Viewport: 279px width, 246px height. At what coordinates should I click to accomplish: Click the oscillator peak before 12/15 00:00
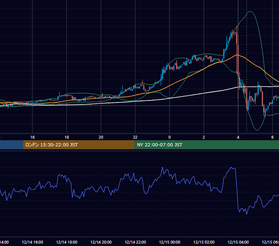162,167
